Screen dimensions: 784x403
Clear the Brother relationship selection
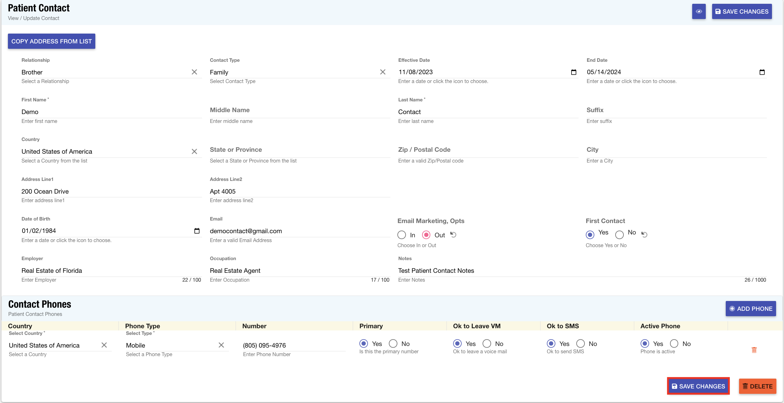(x=194, y=72)
